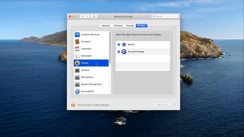Switch to the Firewall tab
This screenshot has width=244, height=137.
click(x=130, y=25)
